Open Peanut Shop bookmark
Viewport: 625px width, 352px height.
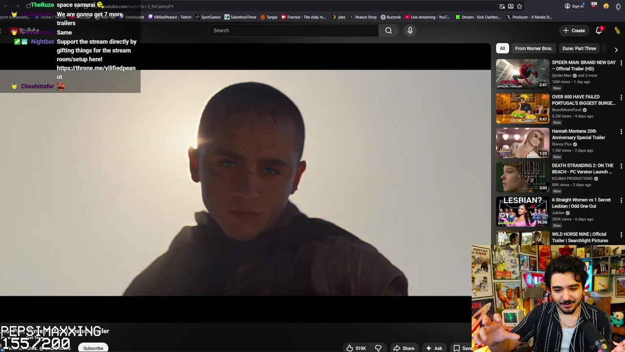pos(362,17)
